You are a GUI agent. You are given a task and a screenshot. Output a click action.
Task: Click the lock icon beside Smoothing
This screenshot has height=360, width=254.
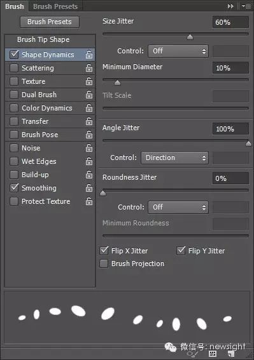89,188
